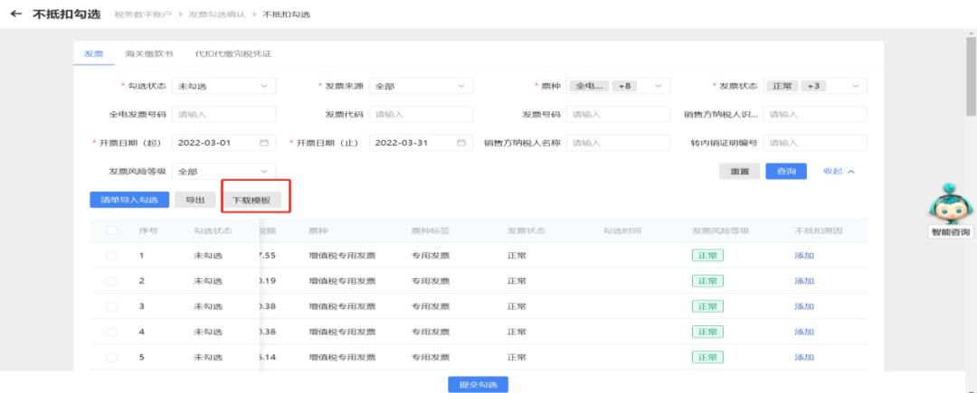Click 添加 link in row 4

click(804, 332)
